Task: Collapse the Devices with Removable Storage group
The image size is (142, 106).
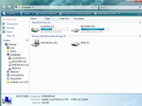Action: pos(140,36)
